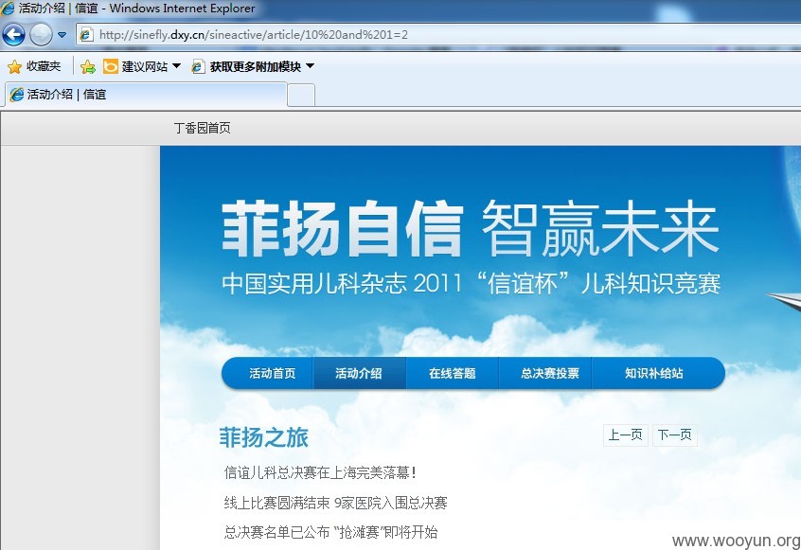Click the IE logo in title bar
This screenshot has width=801, height=550.
pos(8,9)
